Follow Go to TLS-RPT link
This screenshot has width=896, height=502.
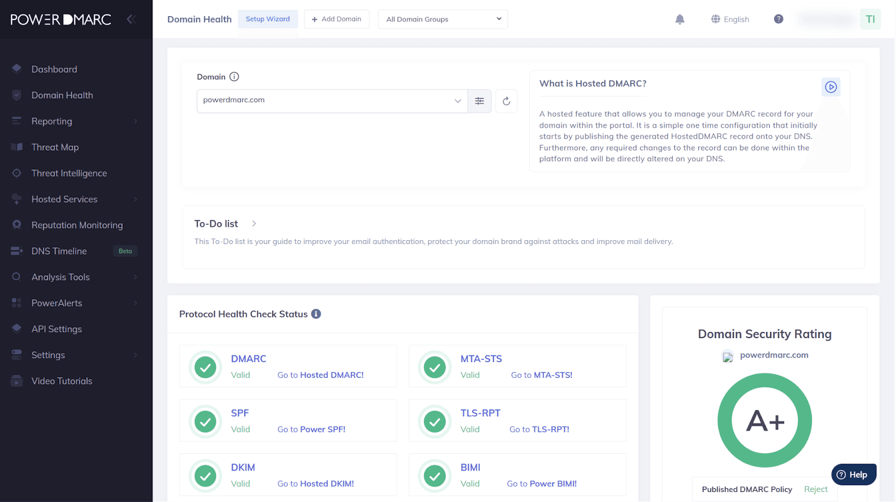coord(539,429)
